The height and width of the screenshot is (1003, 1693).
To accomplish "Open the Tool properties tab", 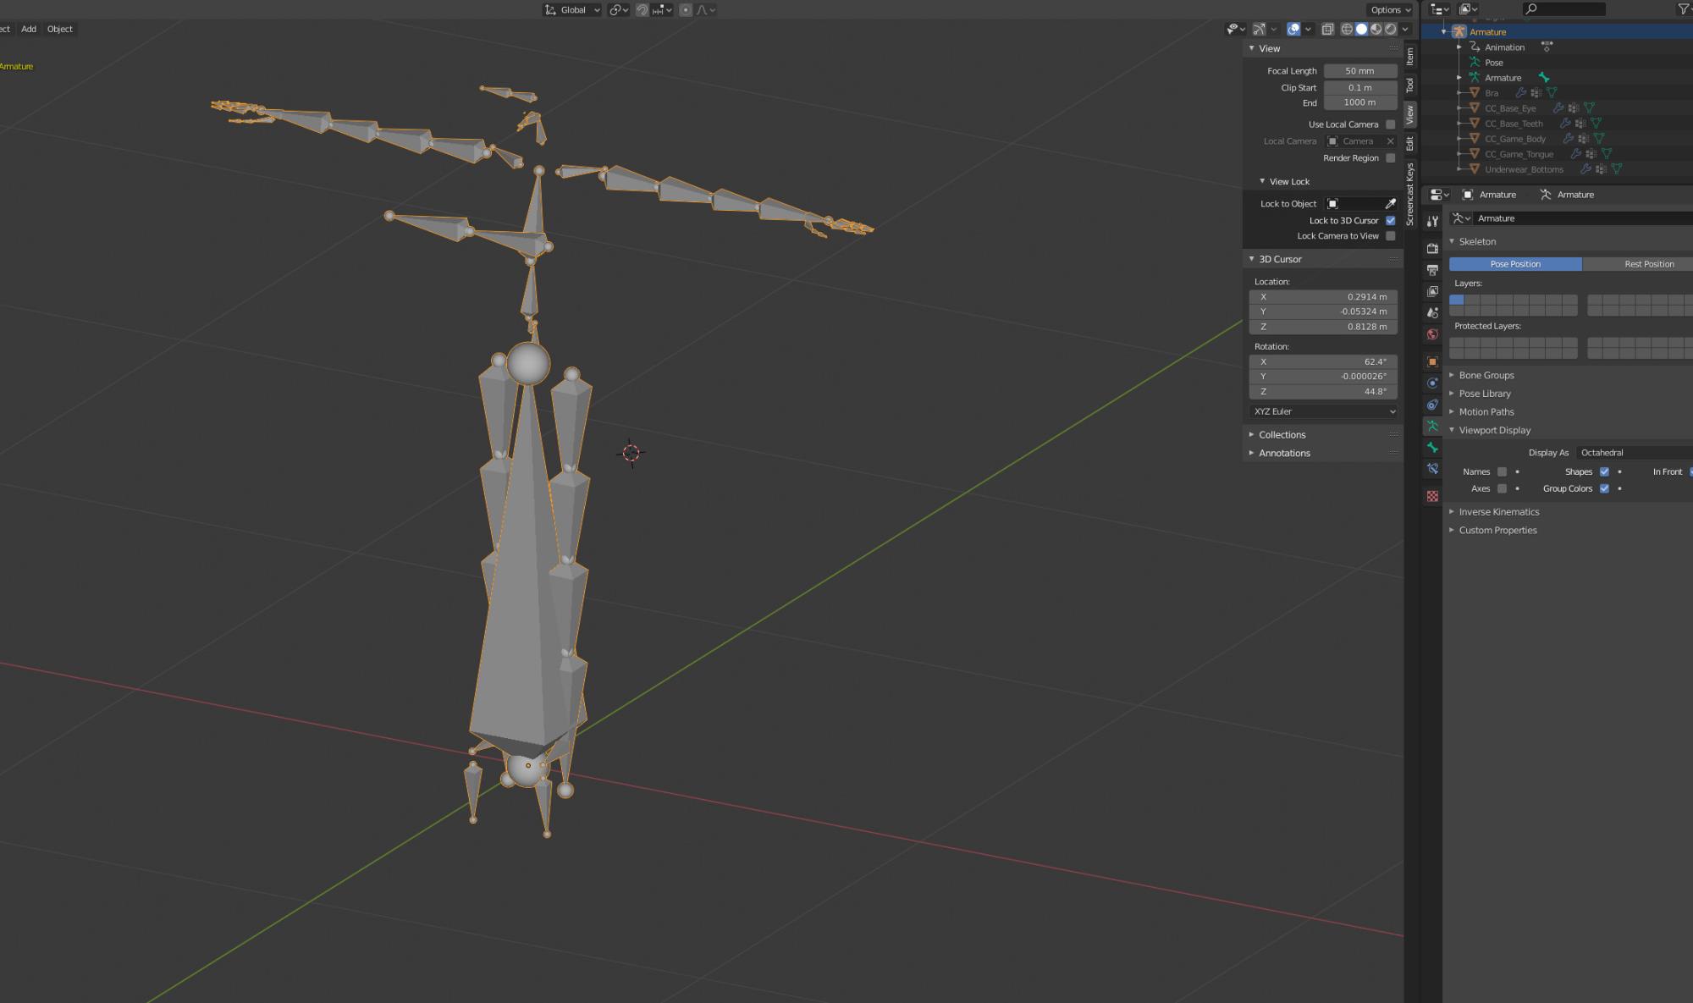I will (1432, 221).
